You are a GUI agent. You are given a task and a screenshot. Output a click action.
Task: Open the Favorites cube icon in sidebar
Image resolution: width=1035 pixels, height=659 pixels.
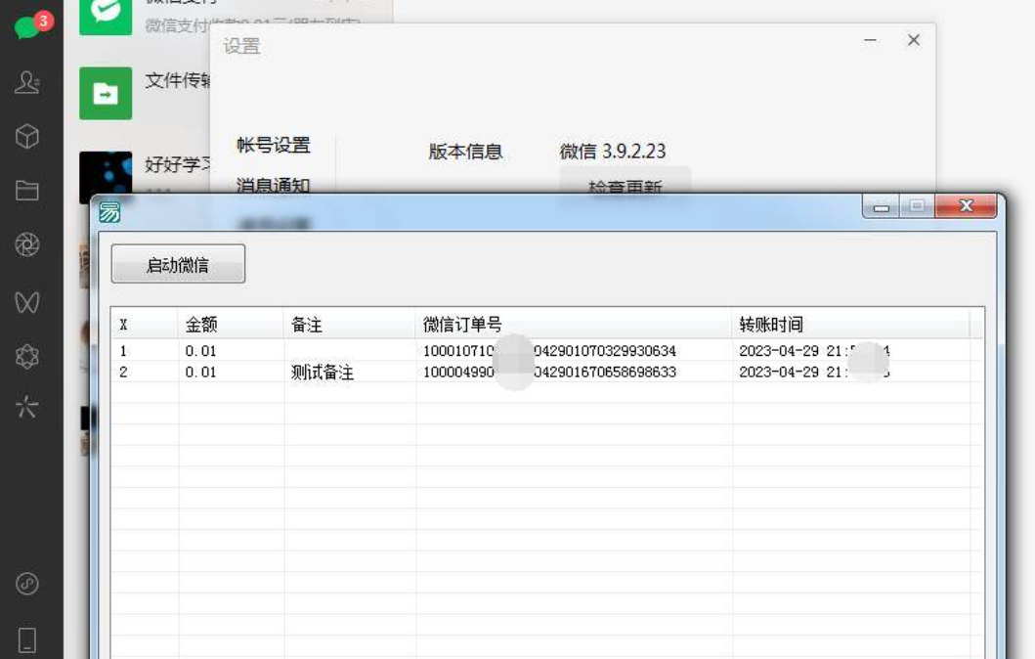click(x=27, y=137)
